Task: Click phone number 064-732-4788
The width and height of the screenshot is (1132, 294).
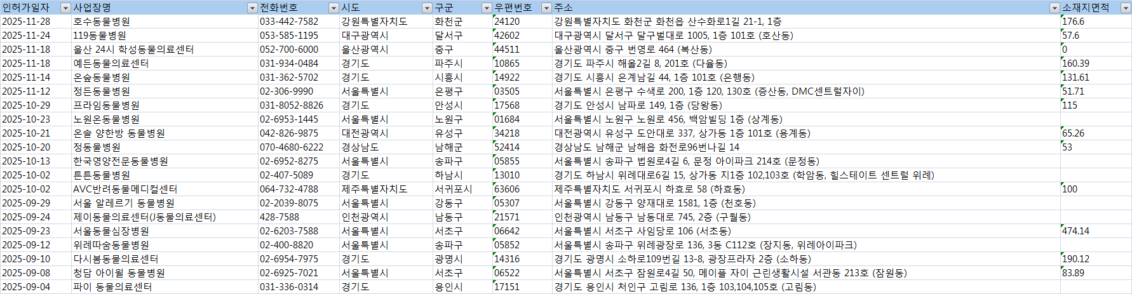Action: 299,189
